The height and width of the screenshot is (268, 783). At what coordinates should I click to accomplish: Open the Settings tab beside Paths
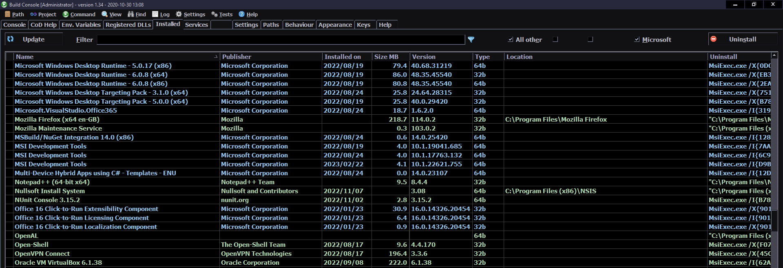(246, 25)
